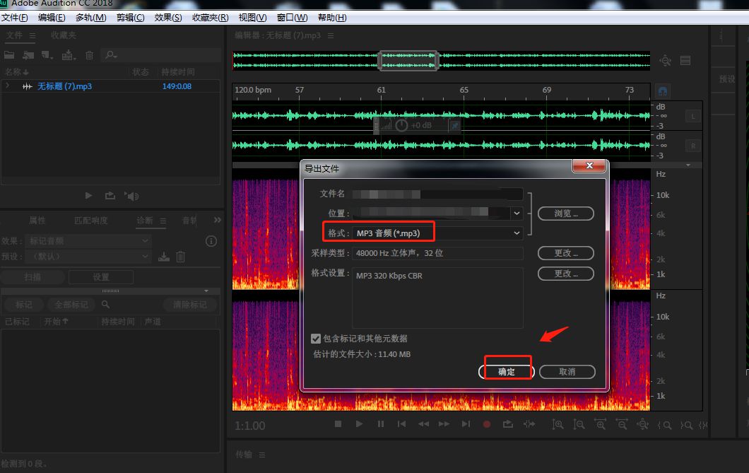Click the zoom in time icon
Image resolution: width=749 pixels, height=473 pixels.
(601, 424)
